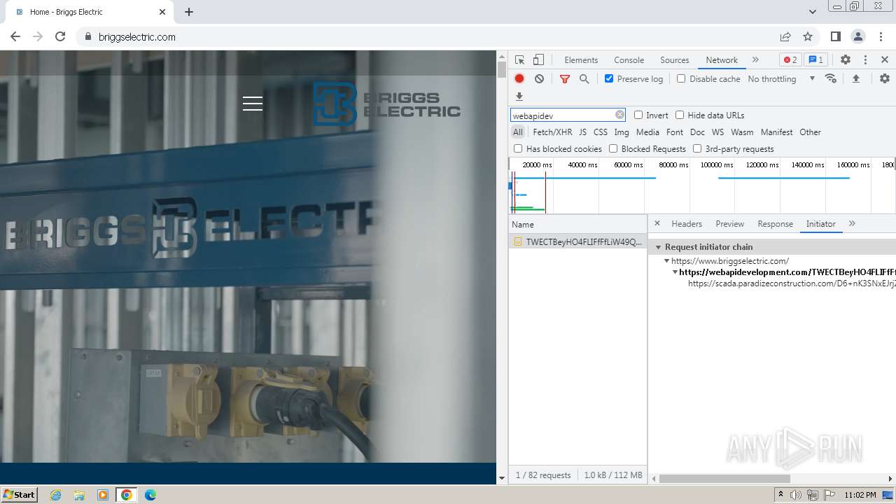This screenshot has width=896, height=504.
Task: Import HAR file upload arrow
Action: coord(855,78)
